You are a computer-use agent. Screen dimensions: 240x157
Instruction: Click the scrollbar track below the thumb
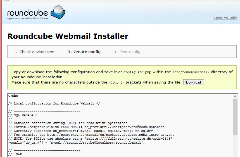(235, 146)
